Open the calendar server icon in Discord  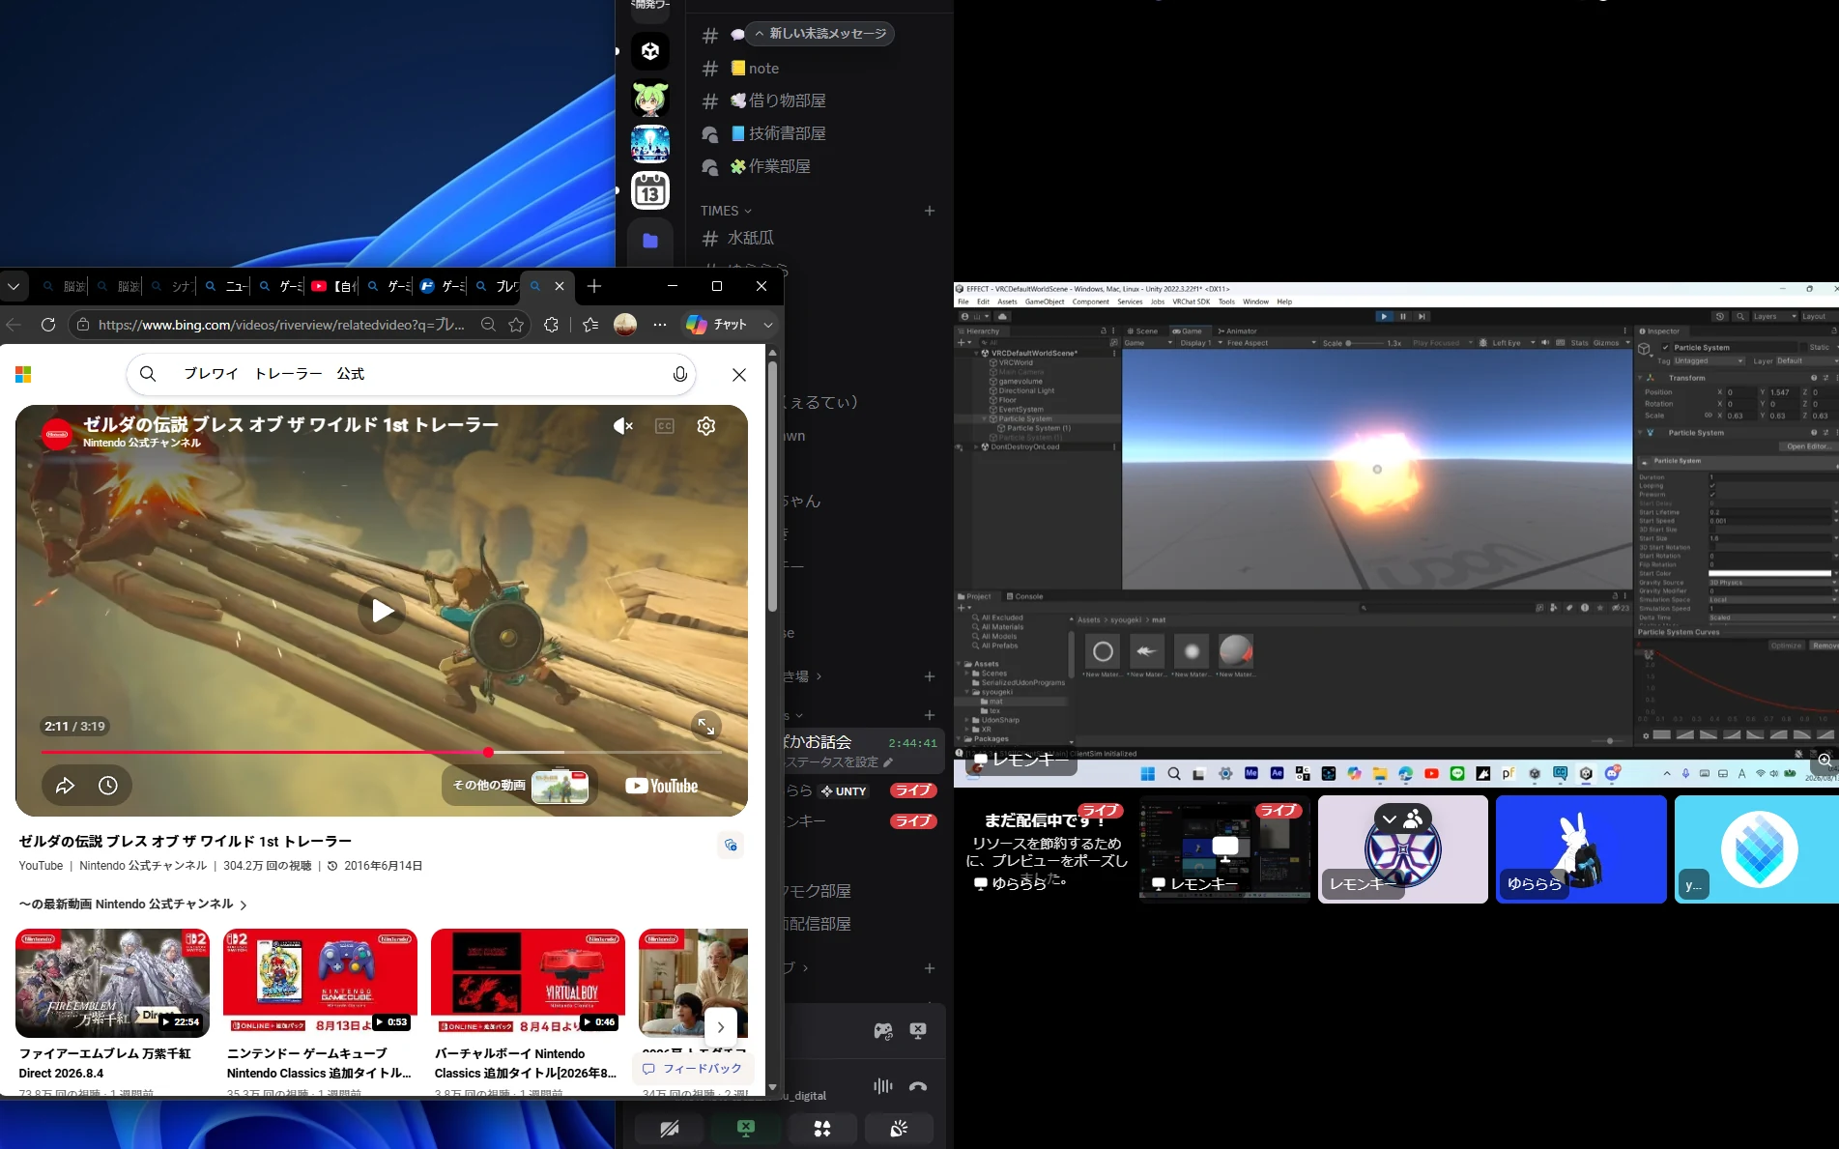[x=650, y=190]
